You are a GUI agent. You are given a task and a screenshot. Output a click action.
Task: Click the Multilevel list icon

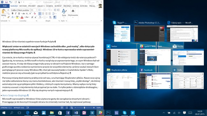click(x=49, y=10)
